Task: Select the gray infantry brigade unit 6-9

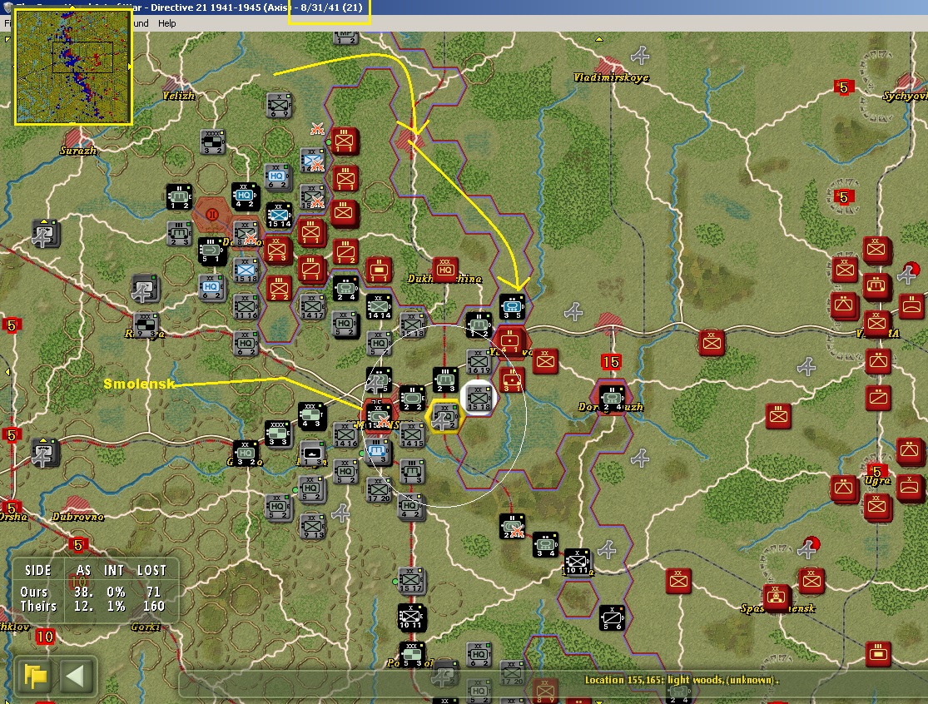Action: [x=279, y=106]
